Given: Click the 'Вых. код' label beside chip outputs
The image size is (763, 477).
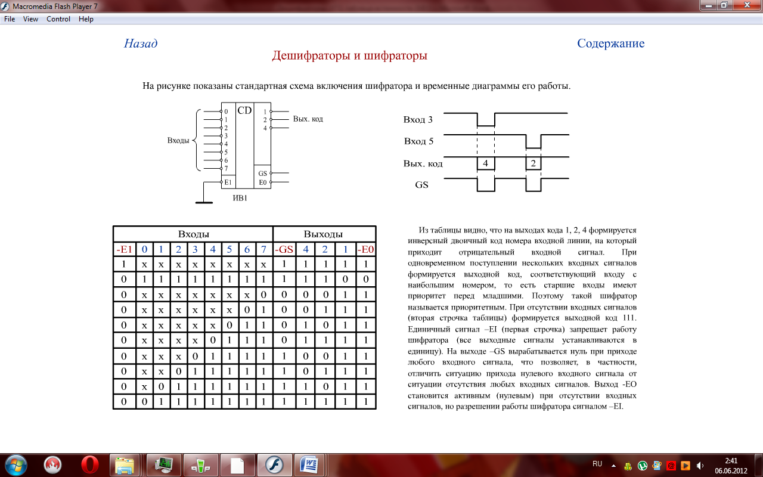Looking at the screenshot, I should click(x=308, y=119).
